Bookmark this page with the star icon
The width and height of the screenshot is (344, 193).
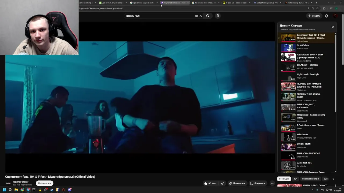pyautogui.click(x=317, y=8)
